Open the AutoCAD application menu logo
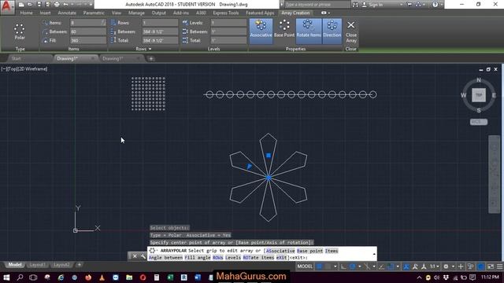 pyautogui.click(x=7, y=6)
